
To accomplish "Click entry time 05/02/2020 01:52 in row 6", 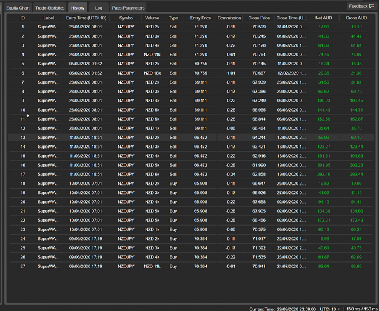I will (x=86, y=73).
